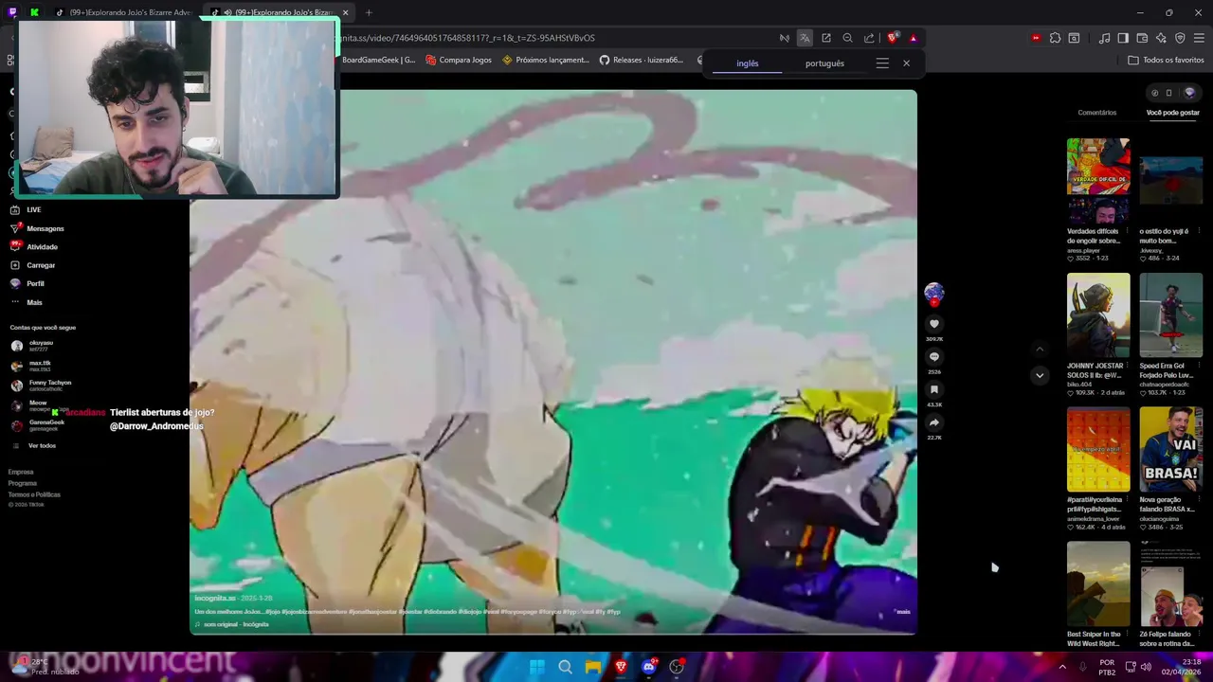Open the Brave Wallet icon
This screenshot has height=682, width=1213.
tap(1142, 38)
